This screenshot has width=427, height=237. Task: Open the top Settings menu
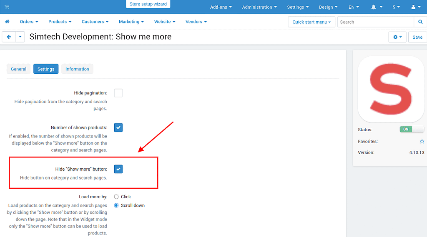[x=298, y=7]
